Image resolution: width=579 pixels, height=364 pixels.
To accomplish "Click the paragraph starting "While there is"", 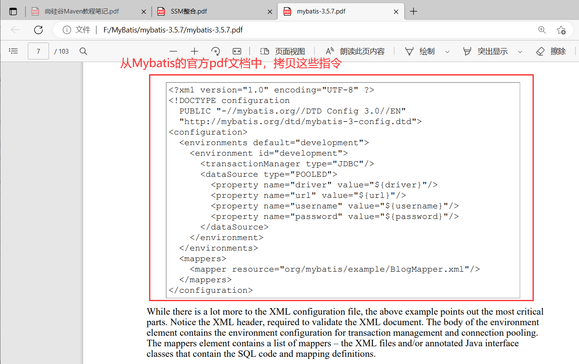I will [345, 333].
